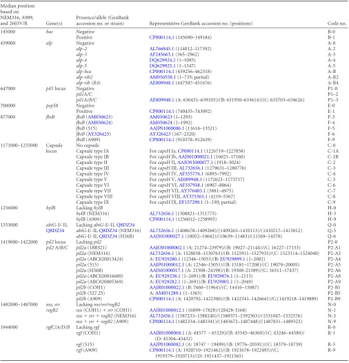Click the EU929282.1 accession link
This screenshot has width=349, height=363.
[x=168, y=282]
